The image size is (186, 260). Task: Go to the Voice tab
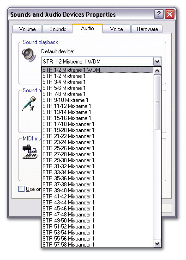[x=116, y=29]
